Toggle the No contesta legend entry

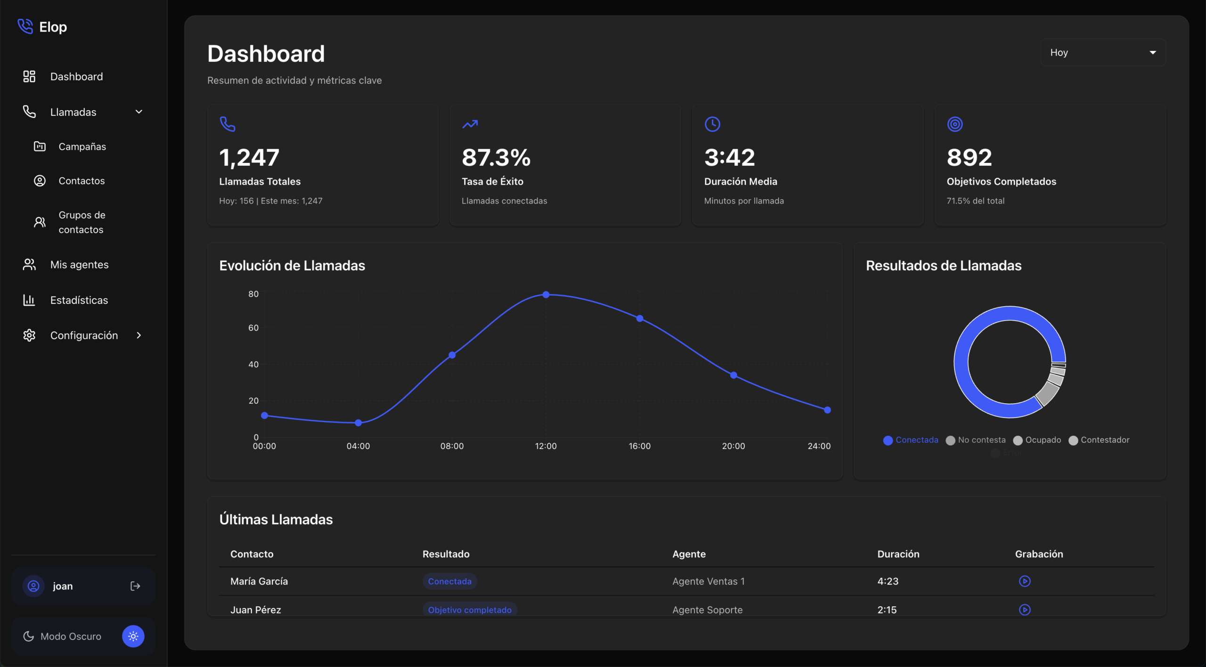pos(976,440)
